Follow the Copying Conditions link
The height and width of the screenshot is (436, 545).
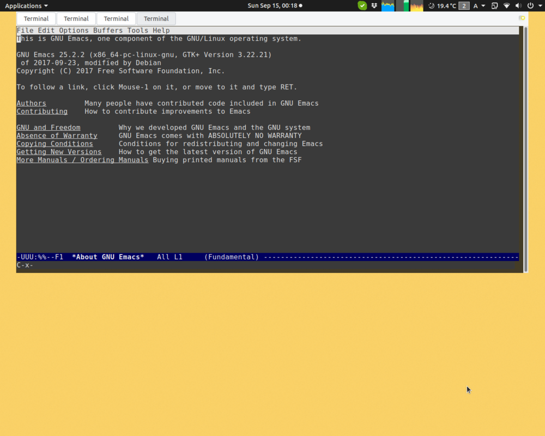[x=55, y=143]
